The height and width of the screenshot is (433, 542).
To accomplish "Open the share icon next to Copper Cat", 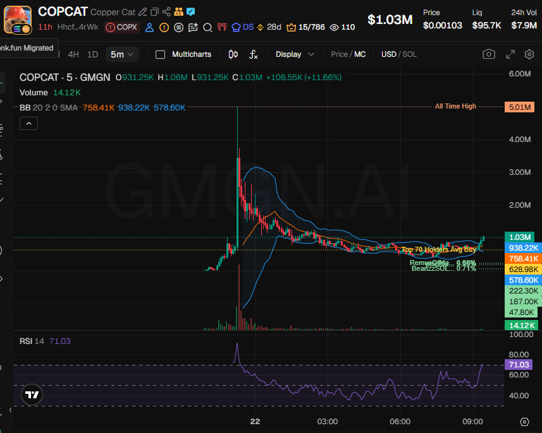I will coord(166,12).
